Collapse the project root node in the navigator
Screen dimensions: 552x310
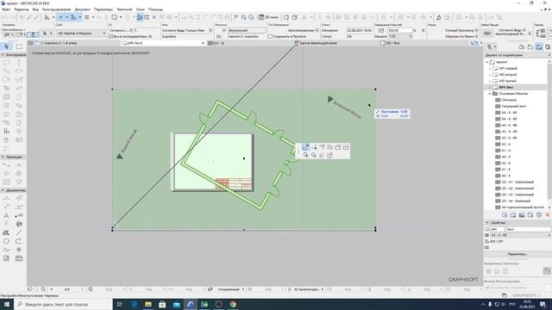tap(486, 62)
